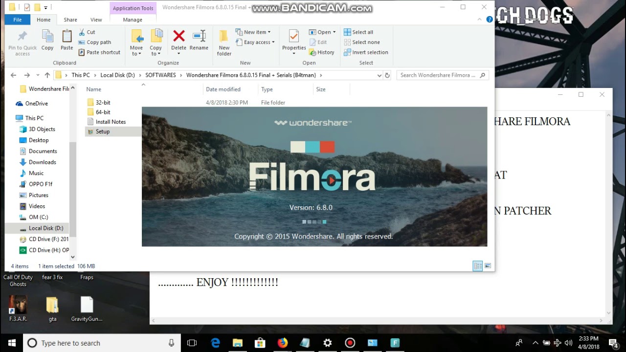Click Select none in ribbon
The width and height of the screenshot is (626, 352).
(x=362, y=43)
